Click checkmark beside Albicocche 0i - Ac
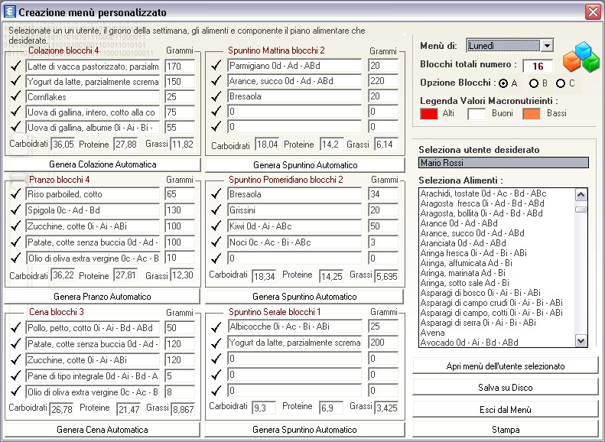 coord(216,327)
